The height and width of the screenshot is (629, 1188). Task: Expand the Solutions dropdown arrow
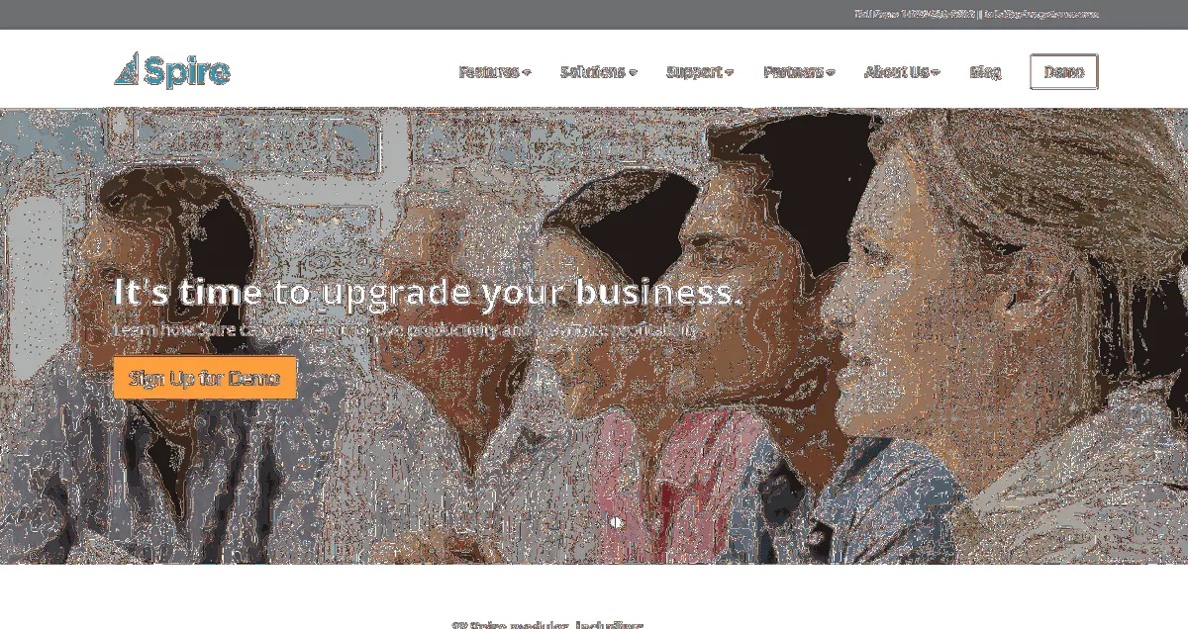coord(633,72)
